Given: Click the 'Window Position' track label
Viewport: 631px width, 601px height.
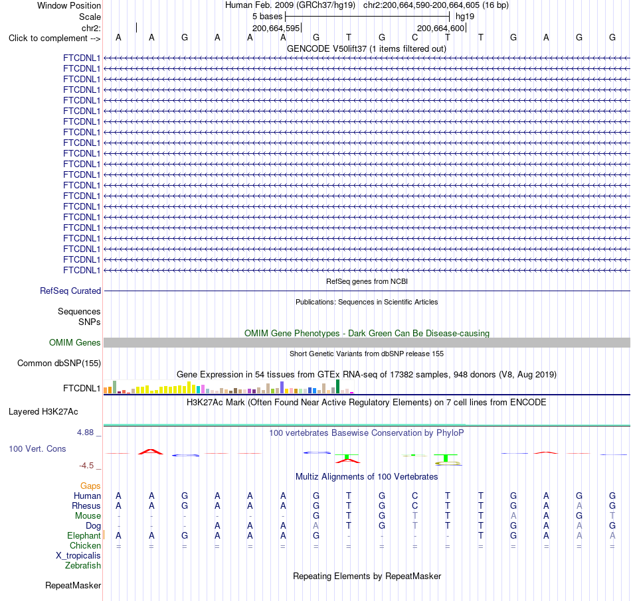Looking at the screenshot, I should 69,5.
